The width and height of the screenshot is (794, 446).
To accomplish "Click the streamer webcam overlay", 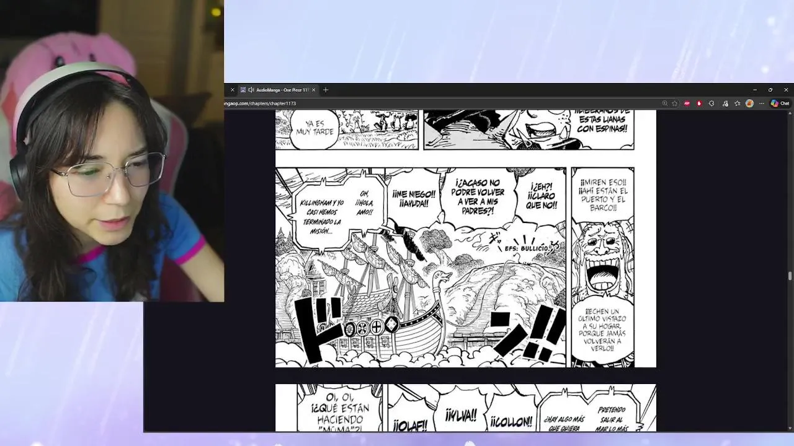I will 112,151.
